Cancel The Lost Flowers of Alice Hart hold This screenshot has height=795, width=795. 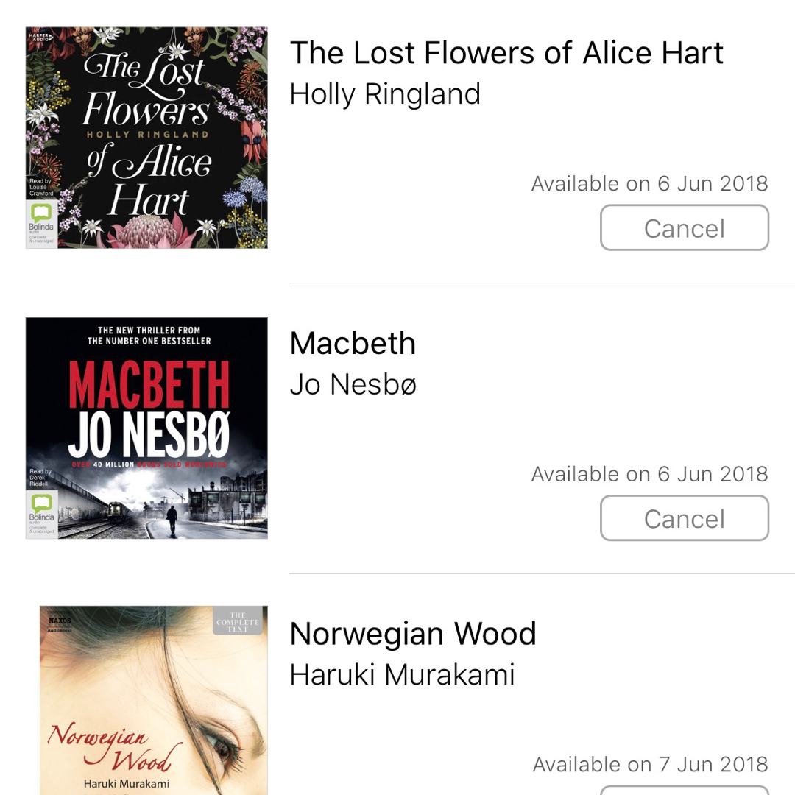[x=685, y=227]
